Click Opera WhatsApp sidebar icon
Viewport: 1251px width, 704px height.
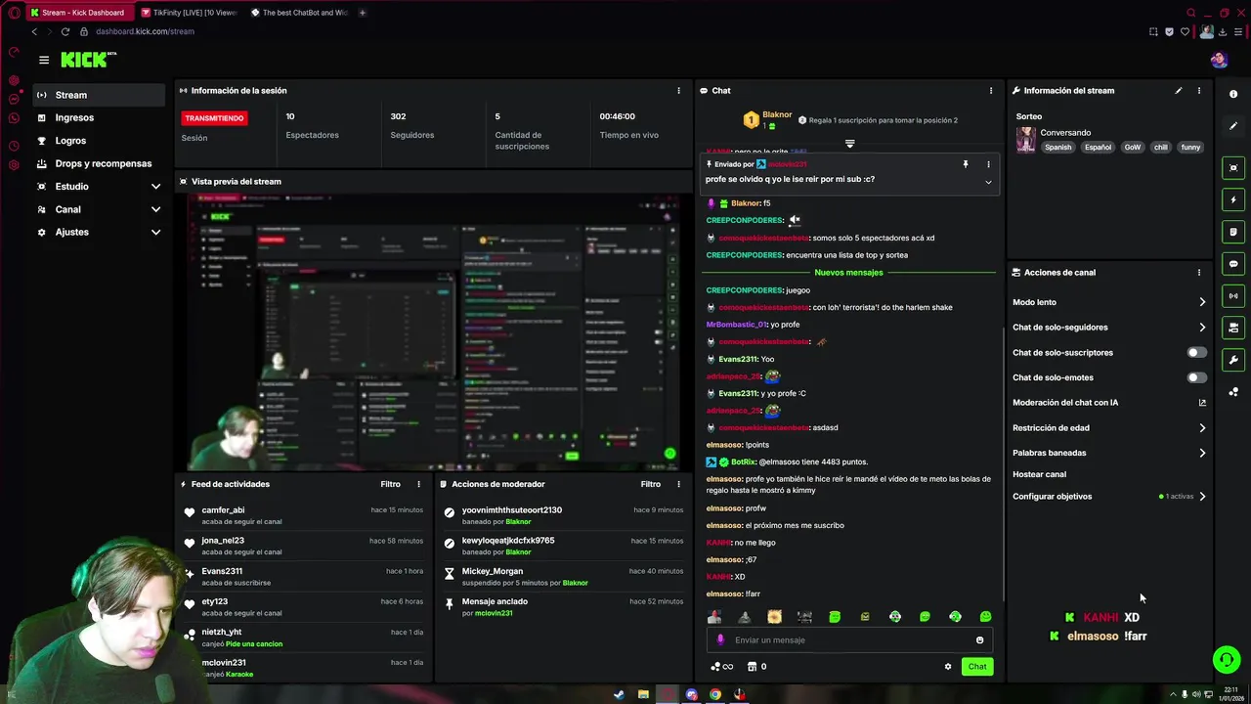coord(14,118)
